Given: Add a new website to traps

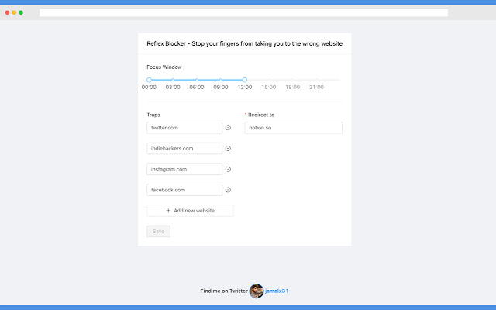Looking at the screenshot, I should click(x=190, y=211).
